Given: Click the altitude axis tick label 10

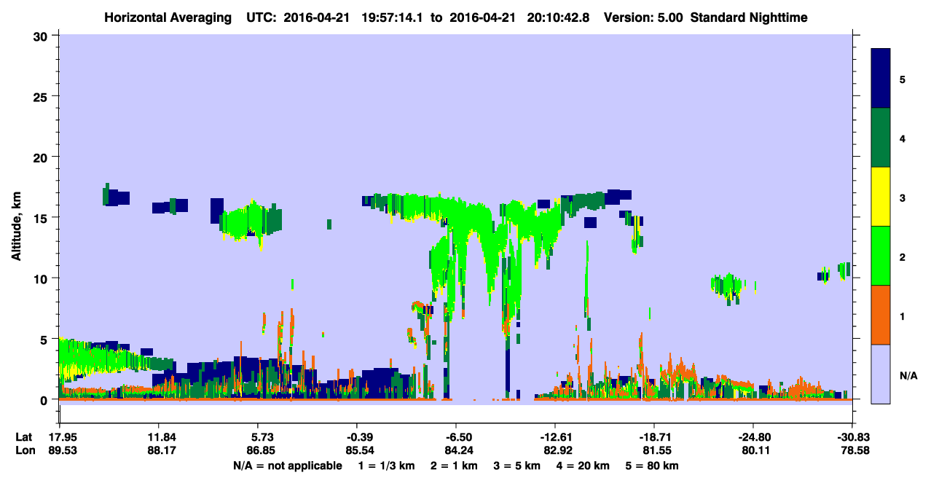Looking at the screenshot, I should pyautogui.click(x=42, y=278).
